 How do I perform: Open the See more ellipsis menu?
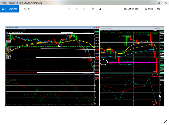pos(166,9)
